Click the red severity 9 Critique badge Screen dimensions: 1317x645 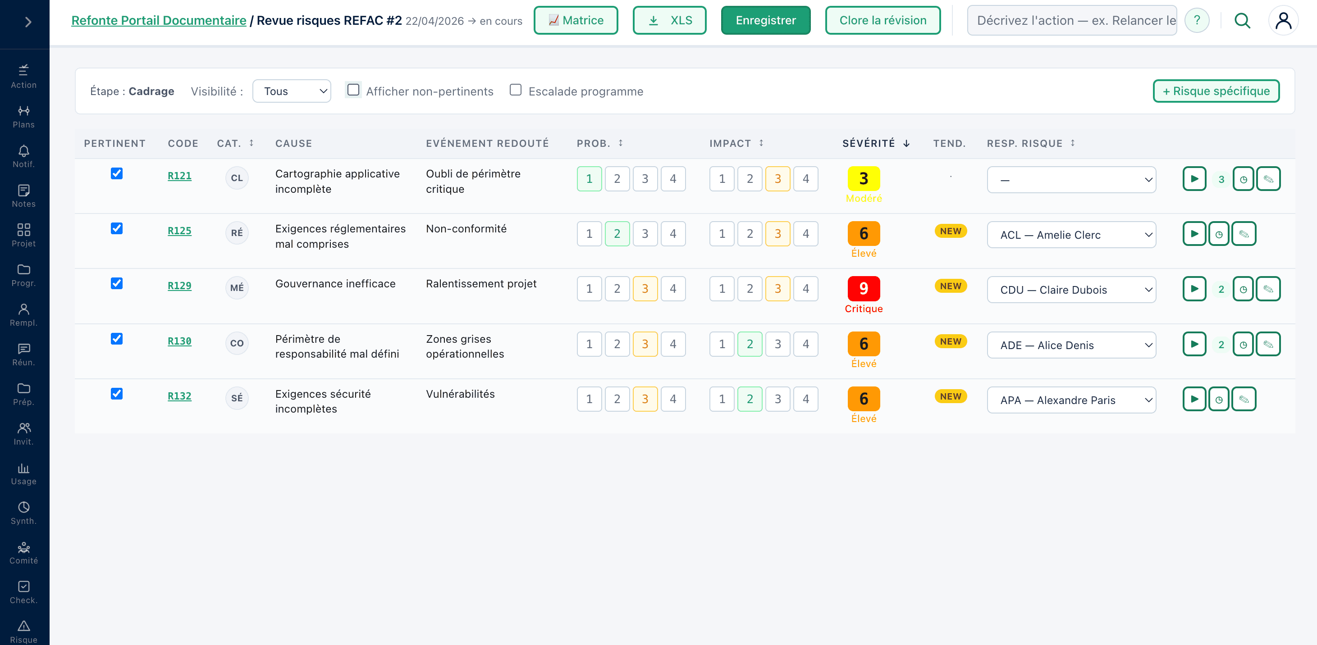click(864, 289)
